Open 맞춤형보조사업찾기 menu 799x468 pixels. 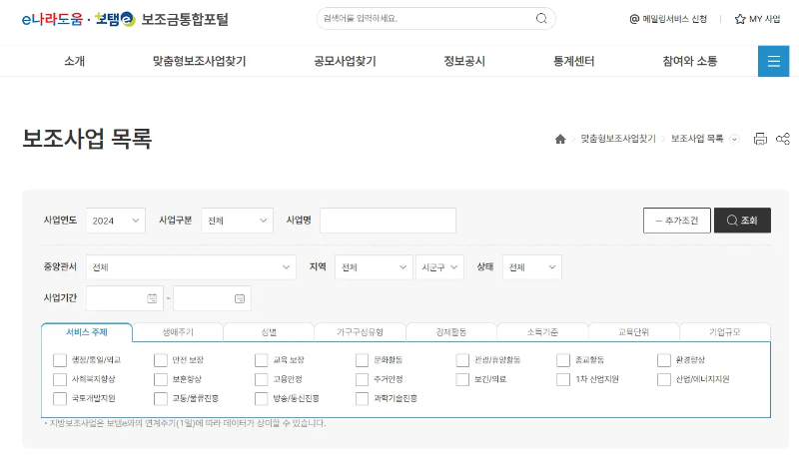coord(199,61)
